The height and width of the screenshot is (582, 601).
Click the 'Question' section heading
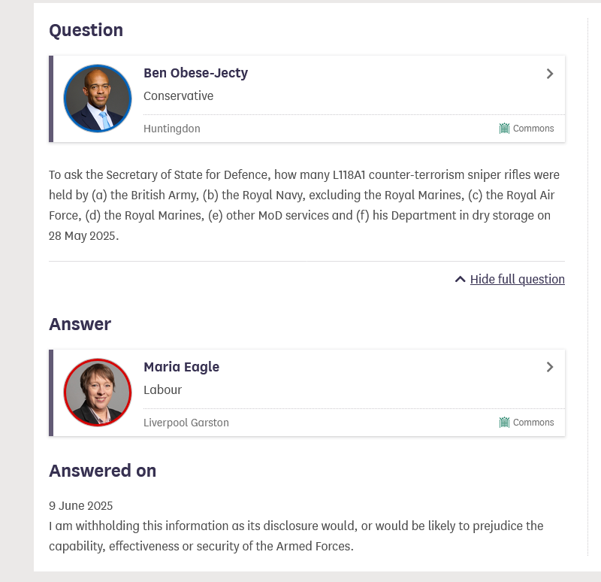86,30
